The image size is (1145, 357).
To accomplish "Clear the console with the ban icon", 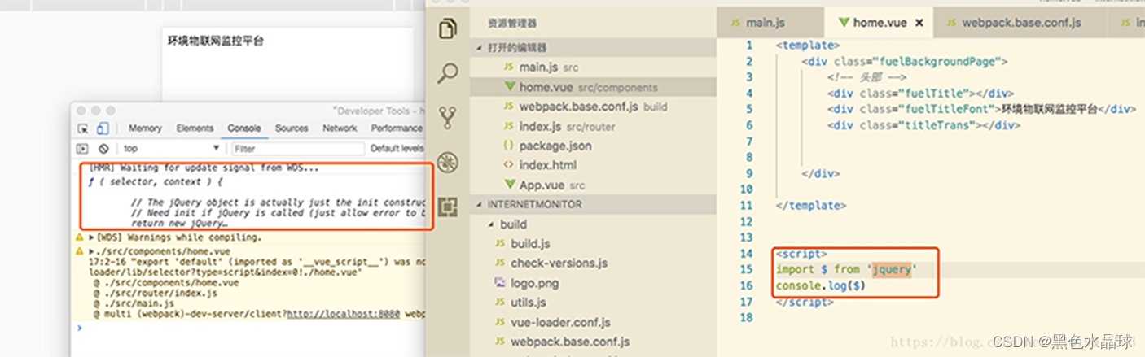I will point(103,149).
